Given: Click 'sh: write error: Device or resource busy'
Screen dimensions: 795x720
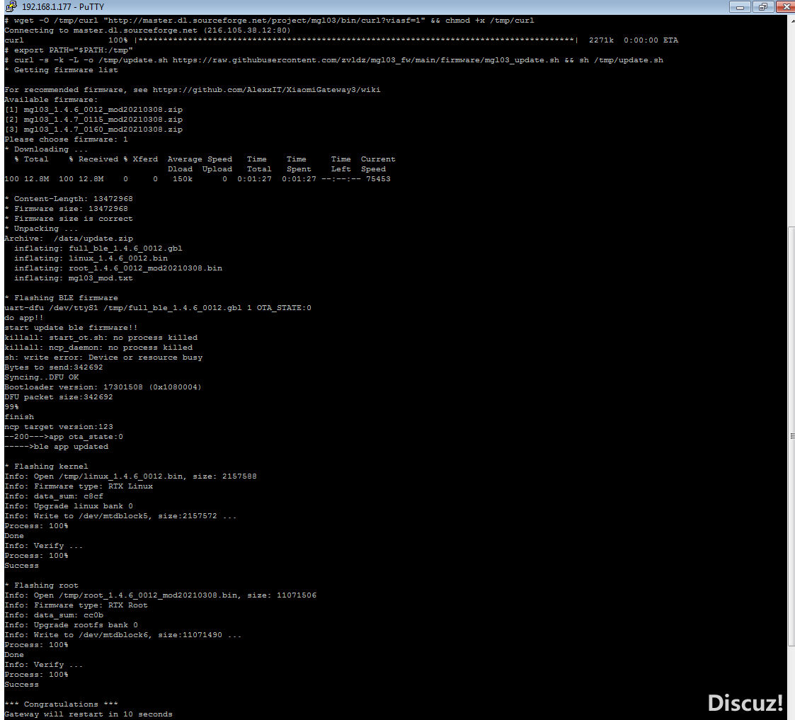Looking at the screenshot, I should 103,358.
